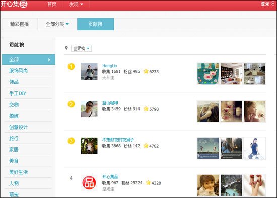Viewport: 277px width, 198px height.
Task: Open the 萌宠 category
Action: click(x=14, y=194)
